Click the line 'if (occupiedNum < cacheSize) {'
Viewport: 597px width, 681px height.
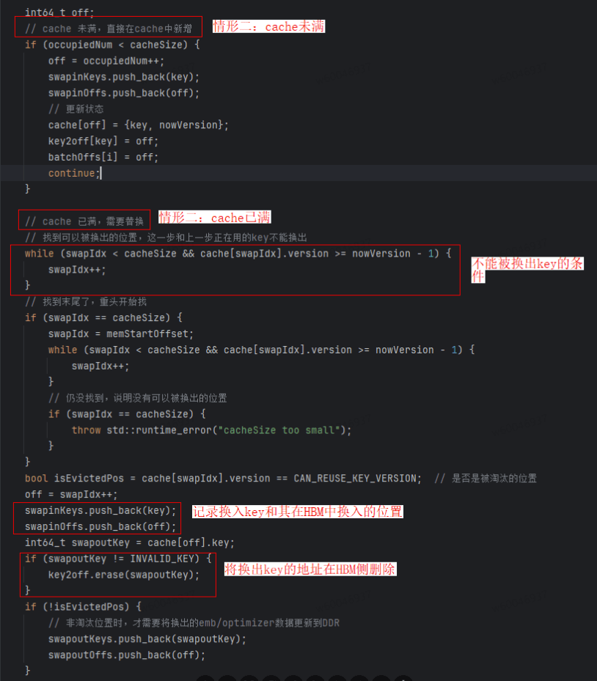(112, 45)
